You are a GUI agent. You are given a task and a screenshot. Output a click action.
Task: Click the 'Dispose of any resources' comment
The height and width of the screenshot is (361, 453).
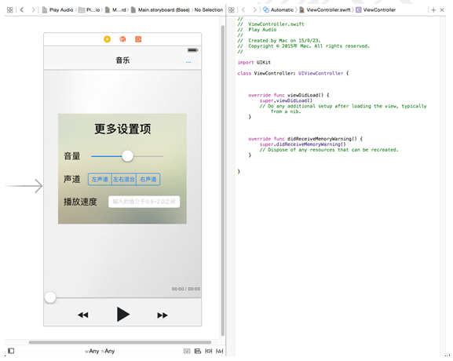[329, 150]
